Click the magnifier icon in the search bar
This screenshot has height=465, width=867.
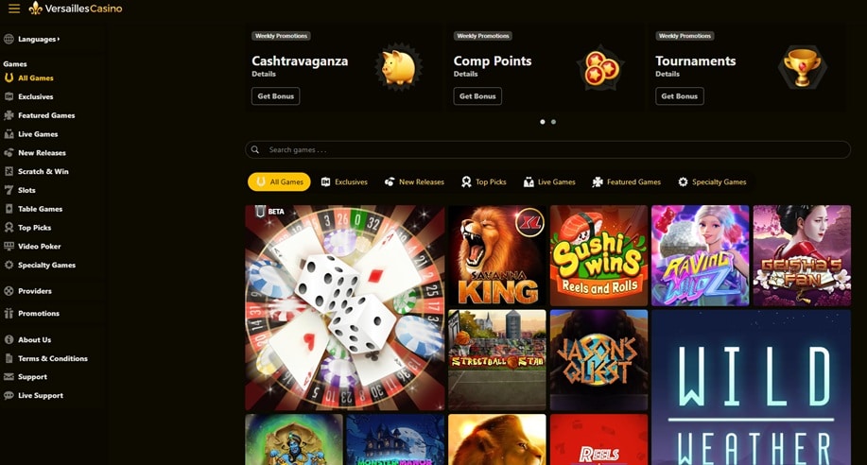pyautogui.click(x=255, y=150)
